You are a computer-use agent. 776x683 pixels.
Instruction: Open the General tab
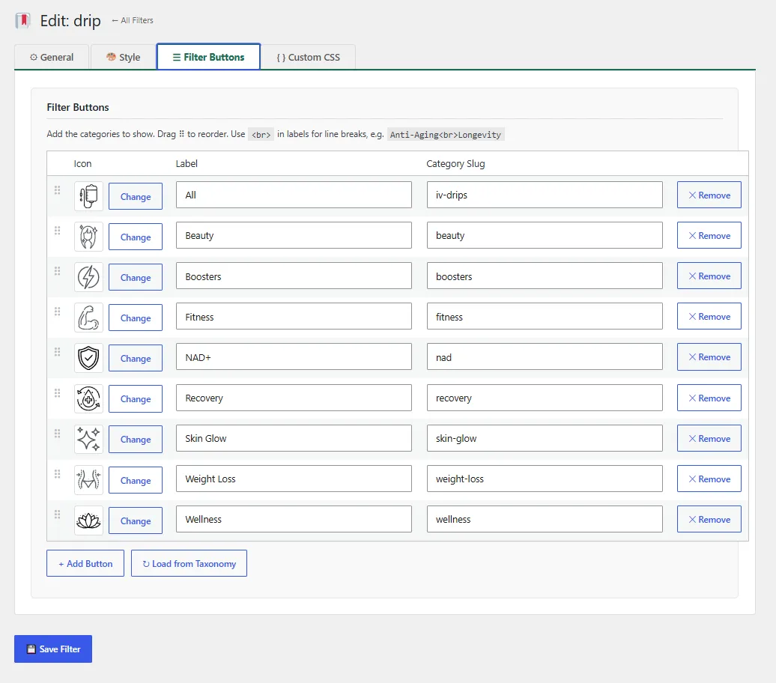click(x=52, y=58)
